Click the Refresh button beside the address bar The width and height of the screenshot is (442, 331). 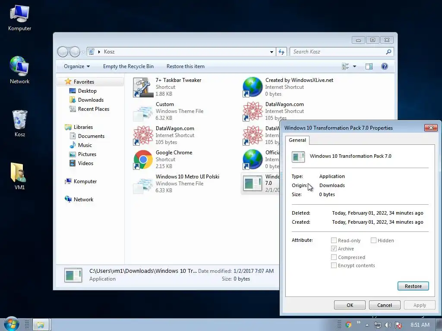(281, 52)
